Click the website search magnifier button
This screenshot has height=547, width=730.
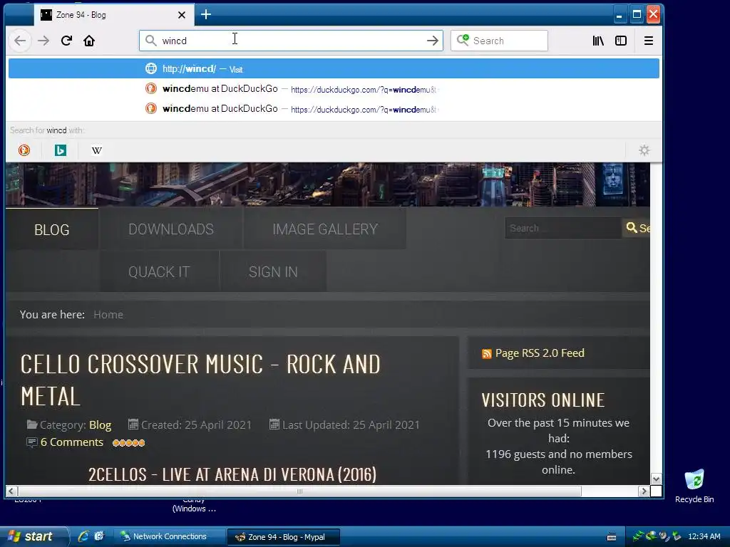pyautogui.click(x=636, y=228)
